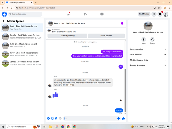Search in conversation magnifier icon
Image resolution: width=172 pixels, height=129 pixels.
tap(152, 40)
